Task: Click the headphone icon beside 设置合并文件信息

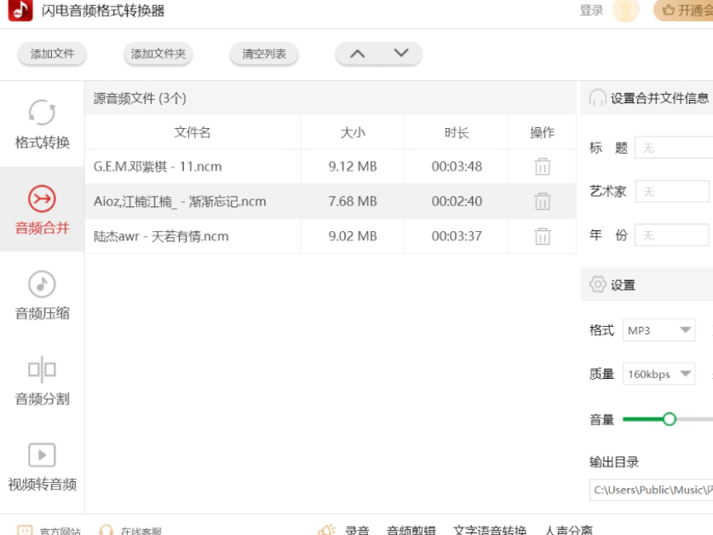Action: 597,97
